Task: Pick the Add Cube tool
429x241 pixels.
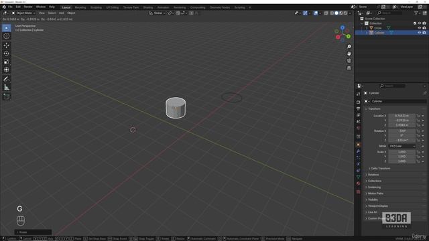Action: [7, 96]
